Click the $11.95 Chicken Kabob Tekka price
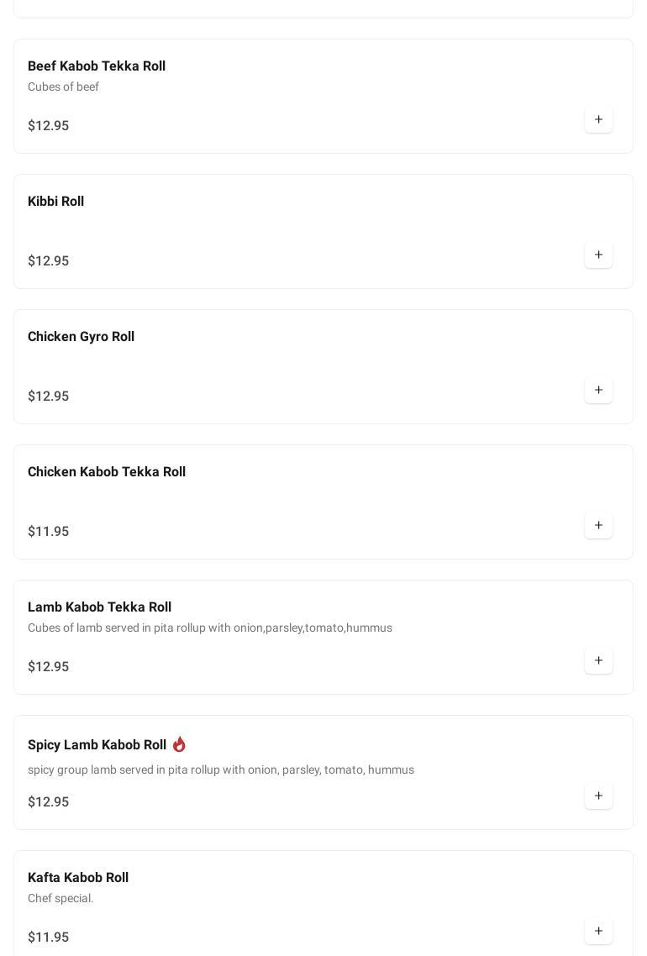Viewport: 647px width, 956px height. click(x=49, y=532)
